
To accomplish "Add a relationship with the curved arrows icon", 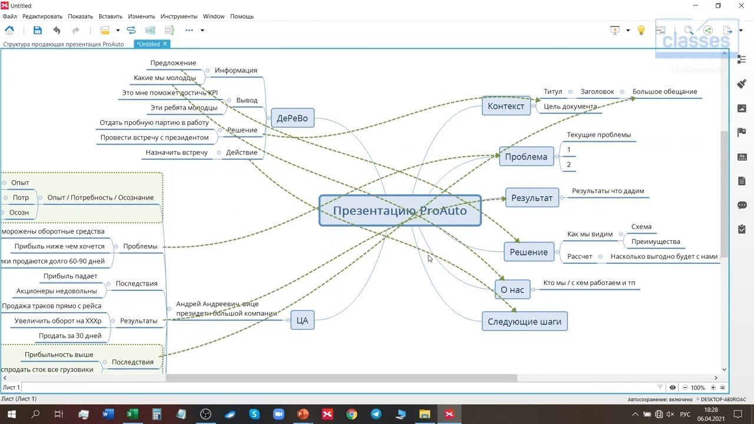I will coord(131,30).
